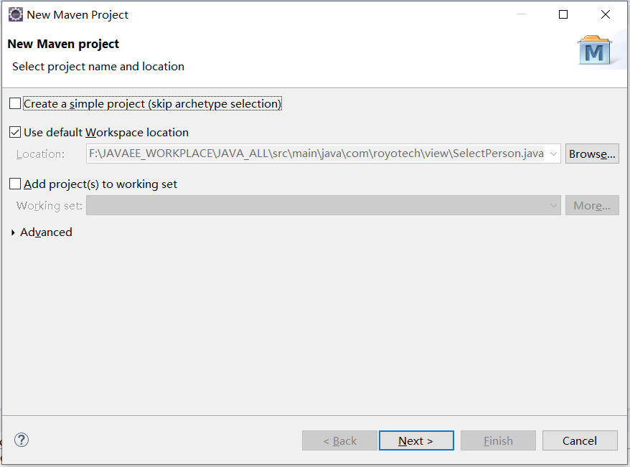Image resolution: width=630 pixels, height=467 pixels.
Task: Click inside the Location path field
Action: pyautogui.click(x=316, y=154)
